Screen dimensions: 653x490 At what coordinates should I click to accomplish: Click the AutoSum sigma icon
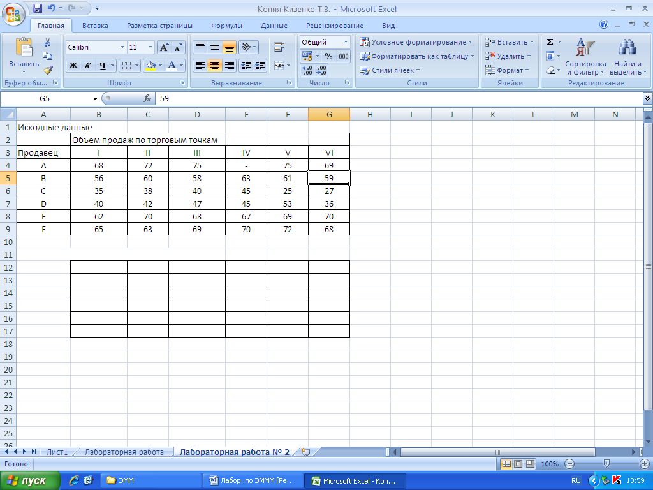(x=550, y=42)
